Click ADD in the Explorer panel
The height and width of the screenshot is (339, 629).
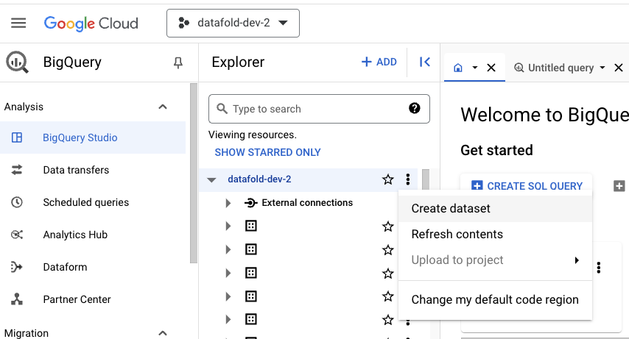coord(379,62)
